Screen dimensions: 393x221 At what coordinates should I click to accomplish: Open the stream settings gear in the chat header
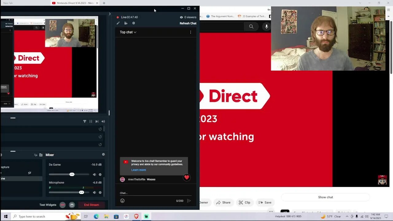(x=134, y=23)
